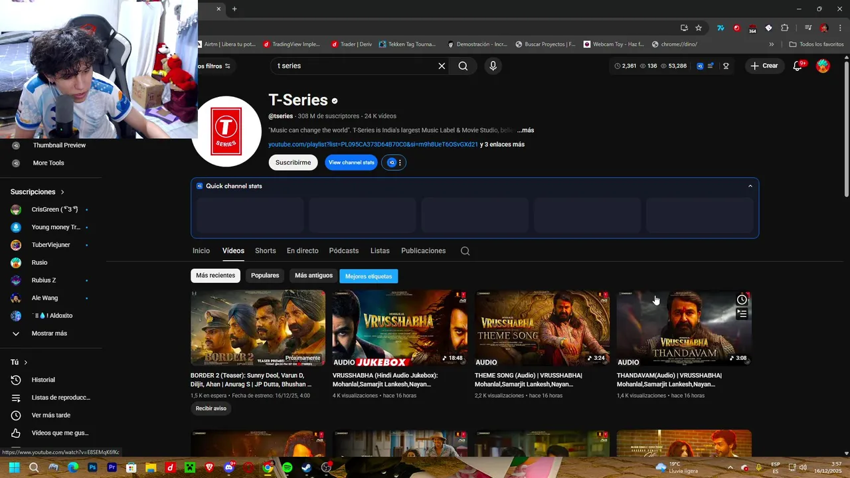Open the notifications bell
Image resolution: width=850 pixels, height=478 pixels.
pos(798,66)
